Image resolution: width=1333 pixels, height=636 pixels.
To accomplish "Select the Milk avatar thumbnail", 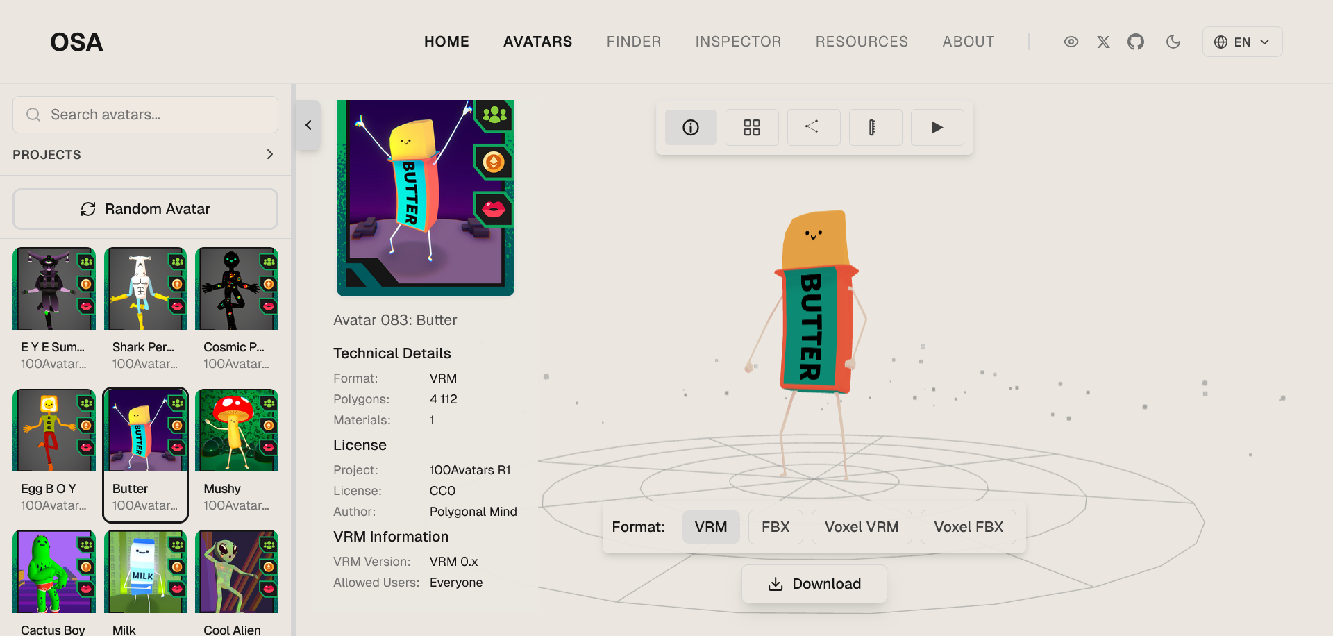I will pos(145,572).
